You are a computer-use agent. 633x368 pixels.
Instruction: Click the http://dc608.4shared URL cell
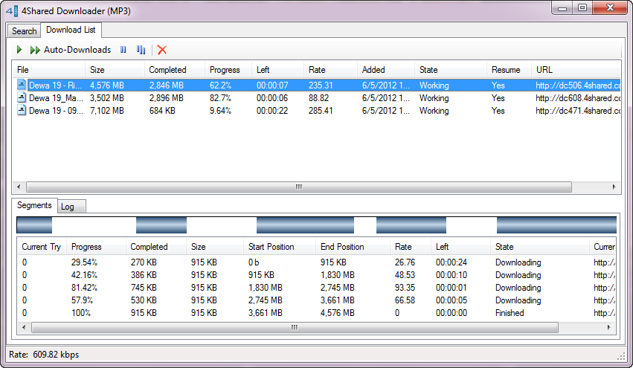pos(578,98)
